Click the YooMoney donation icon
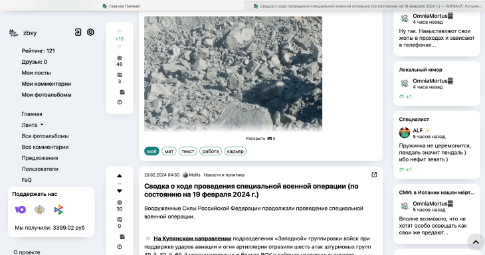485x255 pixels. point(21,210)
